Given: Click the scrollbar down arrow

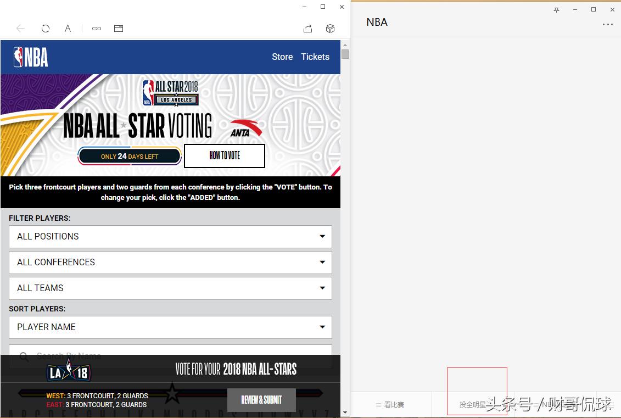Looking at the screenshot, I should click(345, 413).
